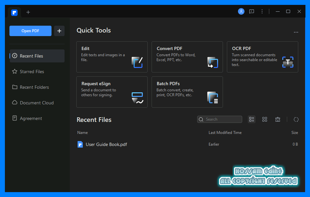Open the Convert PDF quick tool card
Image resolution: width=310 pixels, height=197 pixels.
187,57
